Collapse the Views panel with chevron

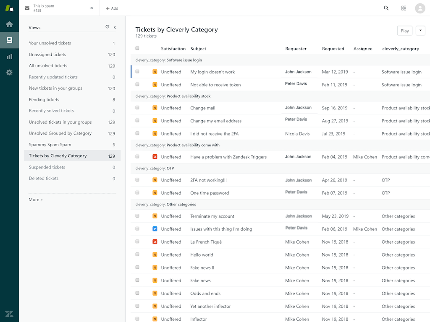click(x=115, y=27)
